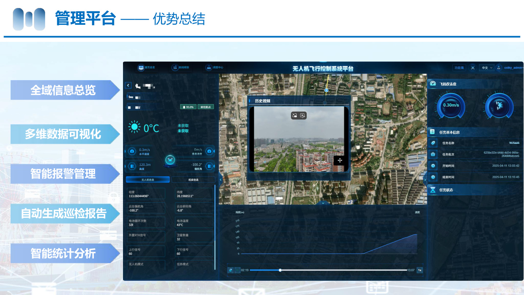Click the drone info panel scrollbar
The height and width of the screenshot is (295, 524).
point(215,228)
